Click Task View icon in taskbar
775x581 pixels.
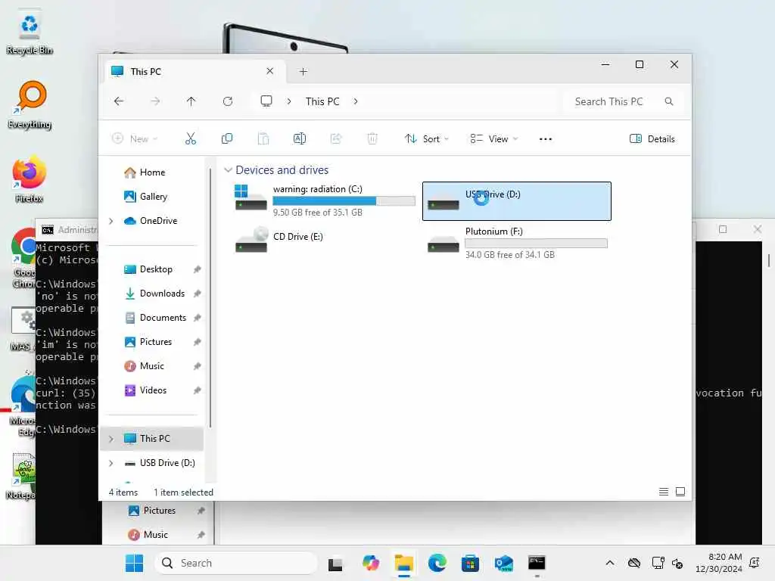(x=335, y=563)
